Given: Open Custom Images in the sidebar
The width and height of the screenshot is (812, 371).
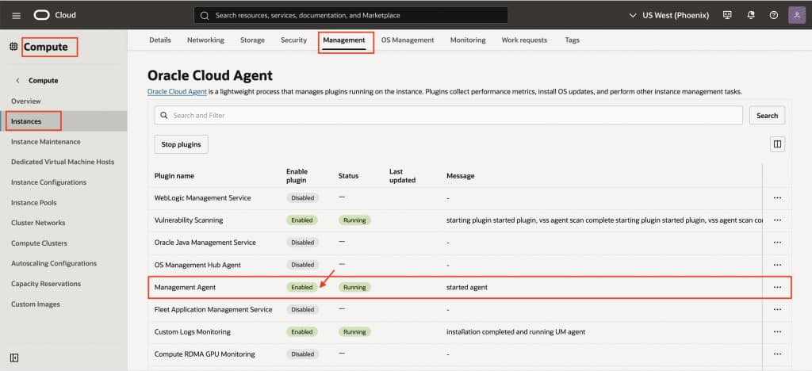Looking at the screenshot, I should pos(36,304).
